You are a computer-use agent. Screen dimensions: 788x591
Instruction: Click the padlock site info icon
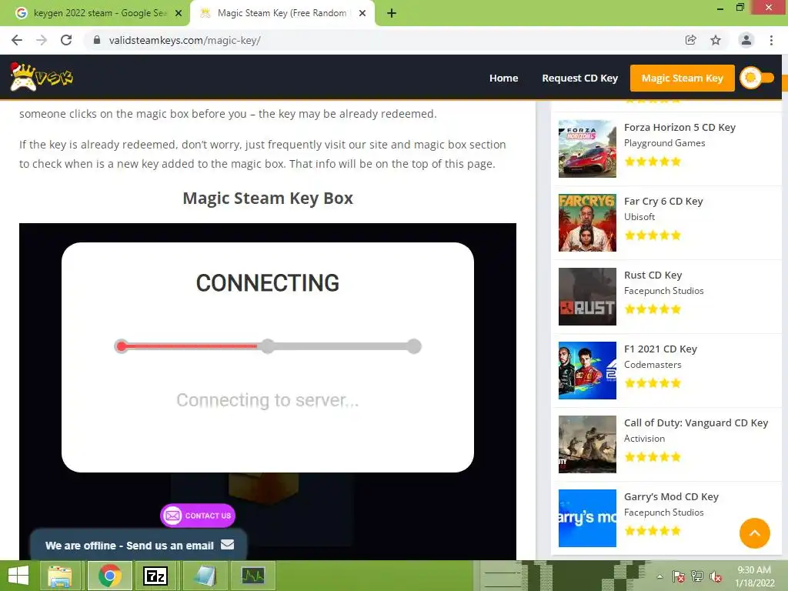tap(97, 40)
